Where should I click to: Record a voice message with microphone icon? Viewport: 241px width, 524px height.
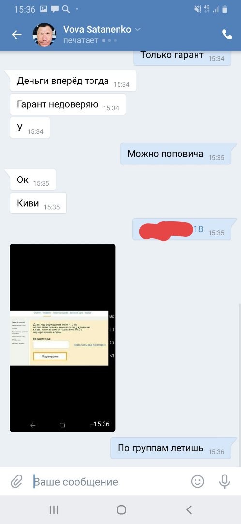pos(225,481)
